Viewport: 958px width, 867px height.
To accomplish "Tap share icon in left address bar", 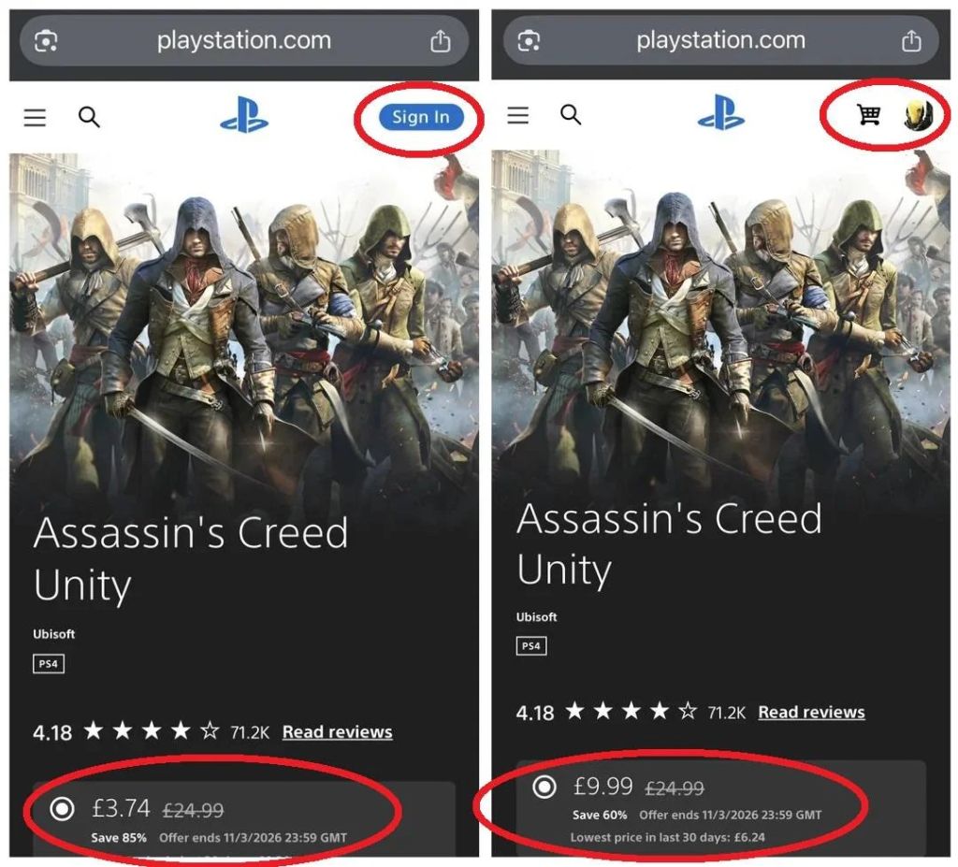I will coord(441,41).
